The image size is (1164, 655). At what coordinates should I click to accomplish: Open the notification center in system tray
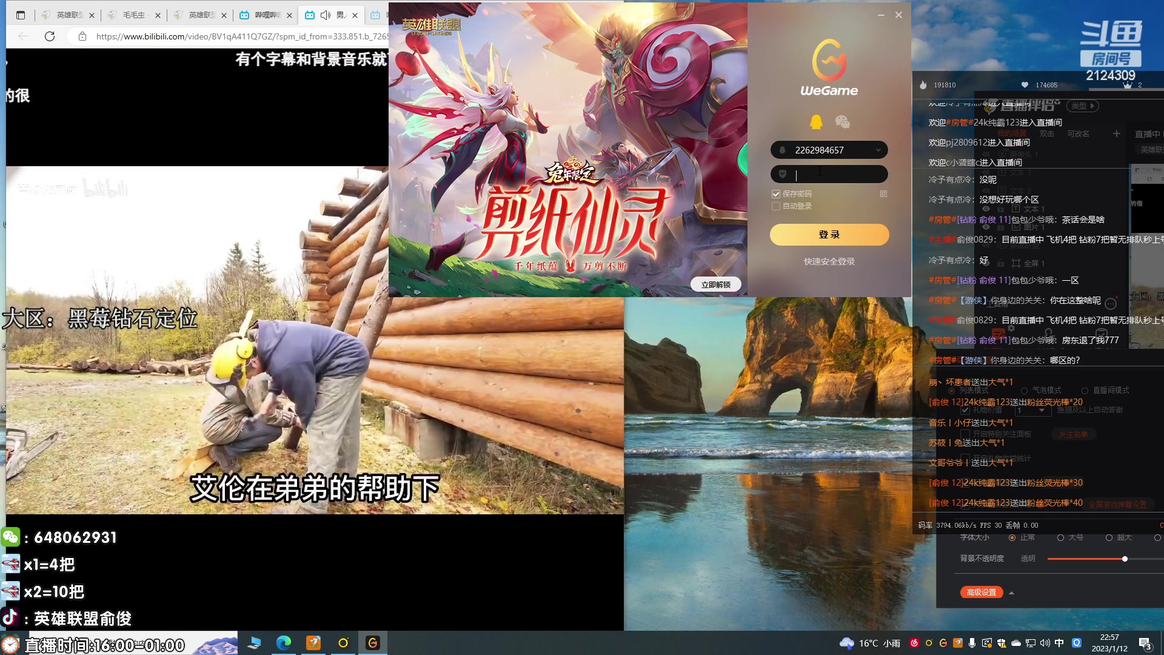click(1145, 643)
